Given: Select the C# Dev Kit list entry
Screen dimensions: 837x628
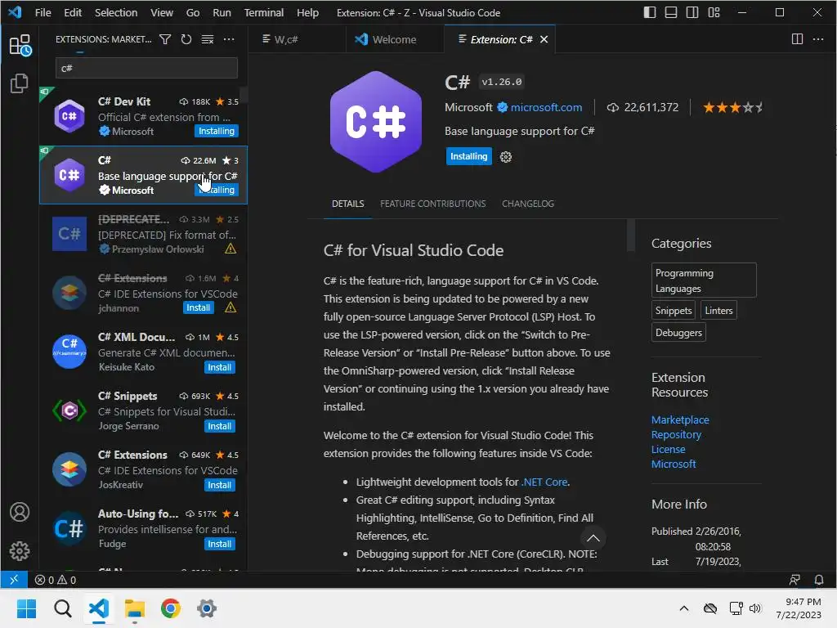Looking at the screenshot, I should pyautogui.click(x=143, y=116).
